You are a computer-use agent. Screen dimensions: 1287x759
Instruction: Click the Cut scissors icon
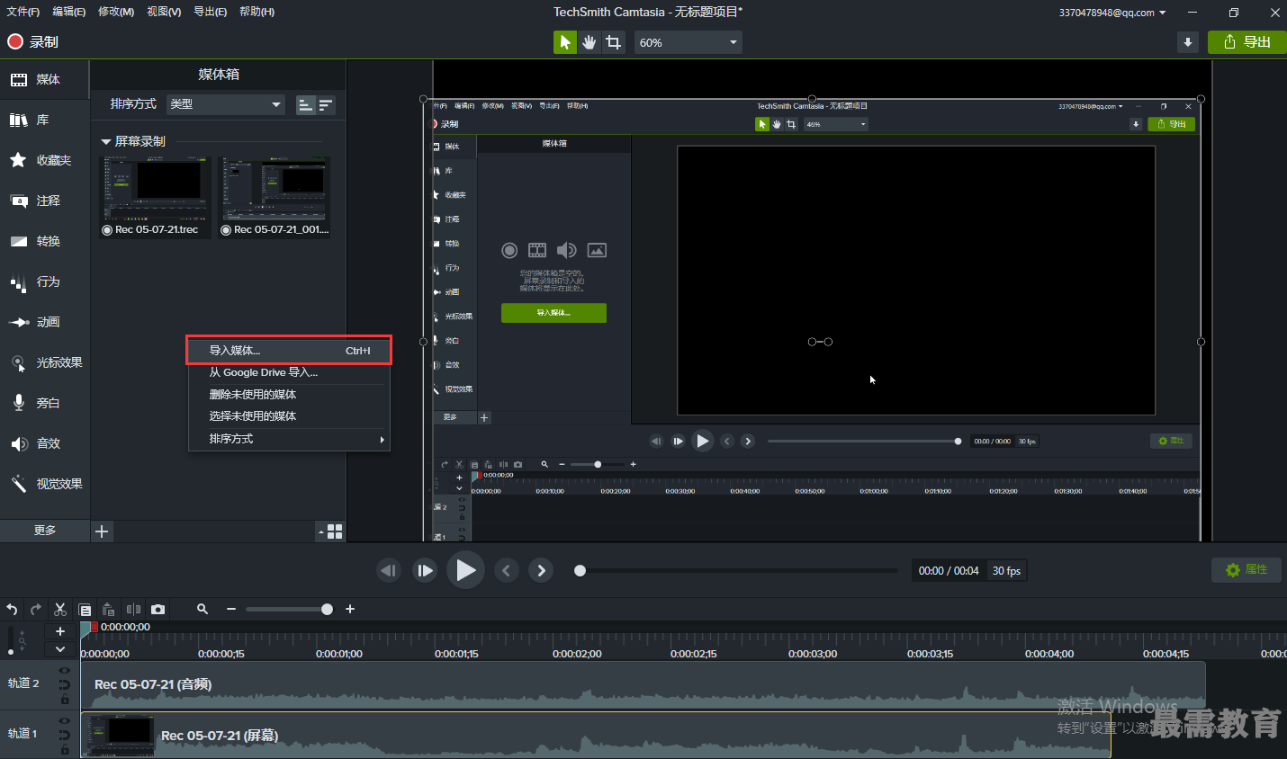[x=60, y=610]
